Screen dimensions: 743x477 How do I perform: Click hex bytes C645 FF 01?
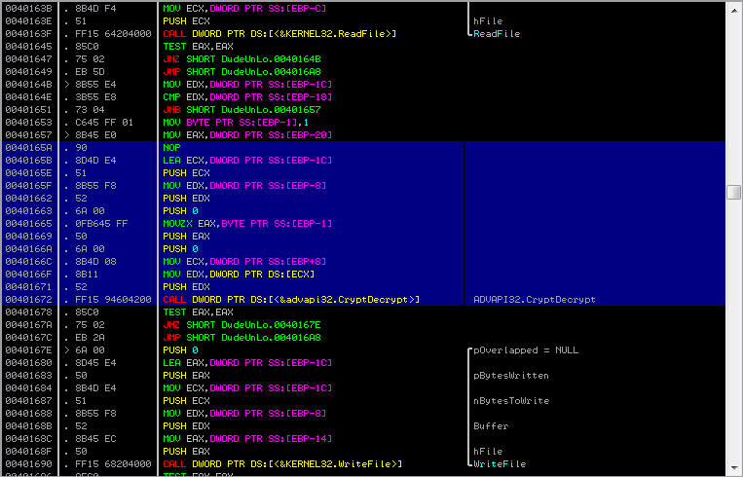(x=104, y=123)
